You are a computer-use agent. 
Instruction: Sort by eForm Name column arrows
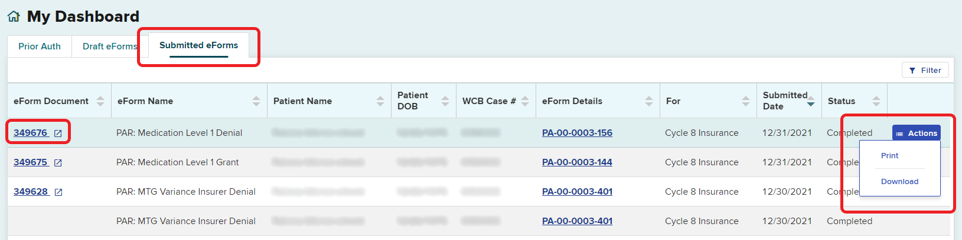point(256,101)
